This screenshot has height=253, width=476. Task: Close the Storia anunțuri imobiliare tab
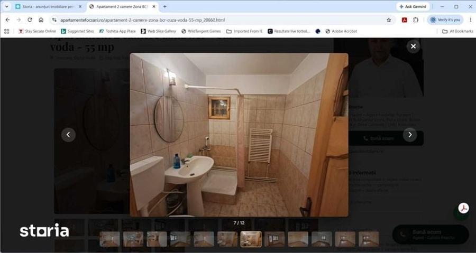[80, 6]
